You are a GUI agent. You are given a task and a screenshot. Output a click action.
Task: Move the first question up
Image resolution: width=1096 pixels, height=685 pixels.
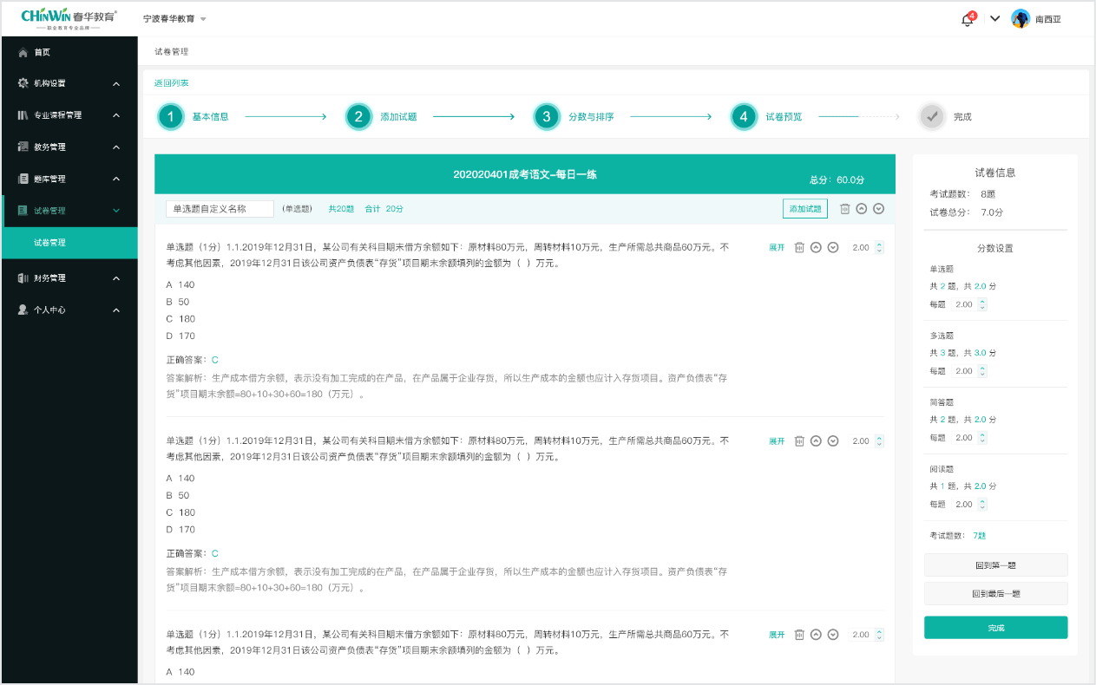816,247
